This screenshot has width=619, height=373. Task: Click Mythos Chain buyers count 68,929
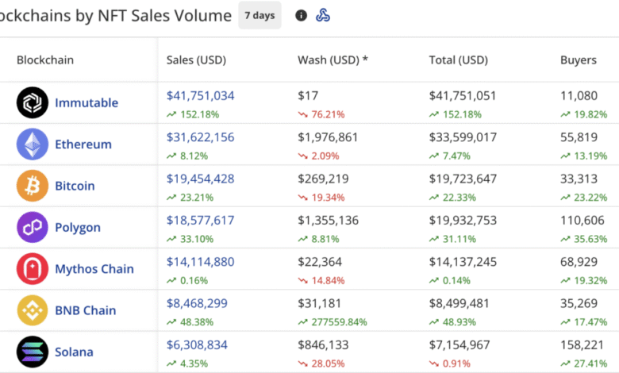tap(579, 262)
